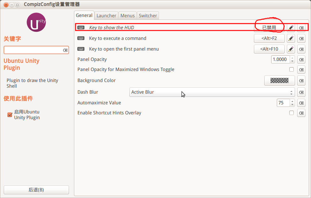Open the Background Color picker swatch
The height and width of the screenshot is (198, 311).
tap(279, 80)
